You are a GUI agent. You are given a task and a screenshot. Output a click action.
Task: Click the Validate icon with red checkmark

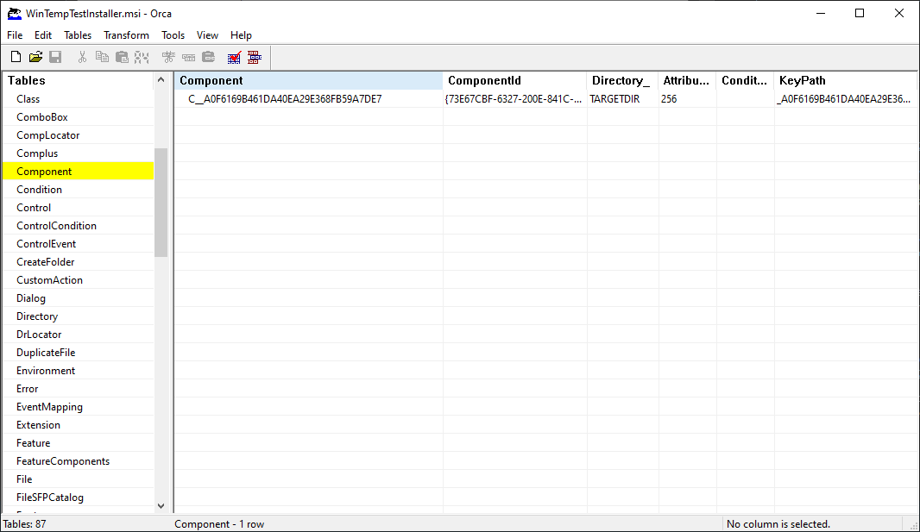click(234, 57)
